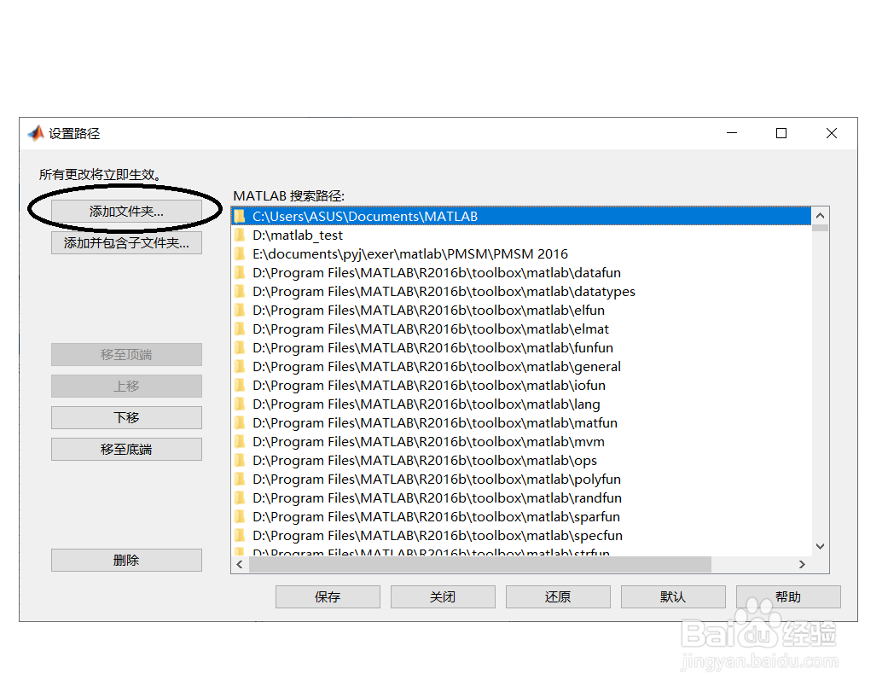This screenshot has height=692, width=888.
Task: Click vertical scrollbar up arrow
Action: [x=820, y=216]
